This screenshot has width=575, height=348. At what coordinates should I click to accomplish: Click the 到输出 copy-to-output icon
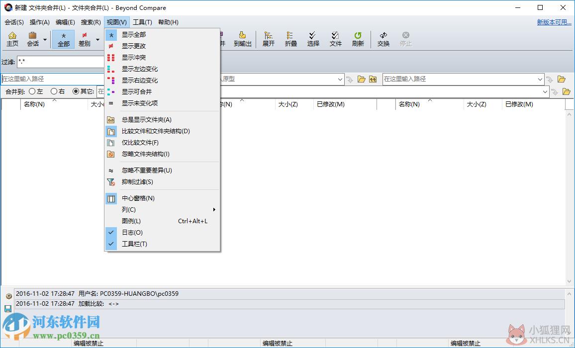(242, 39)
